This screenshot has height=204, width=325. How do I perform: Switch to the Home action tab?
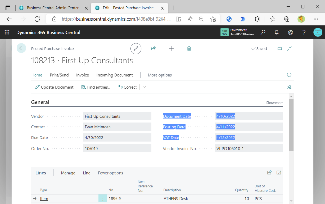pyautogui.click(x=37, y=75)
